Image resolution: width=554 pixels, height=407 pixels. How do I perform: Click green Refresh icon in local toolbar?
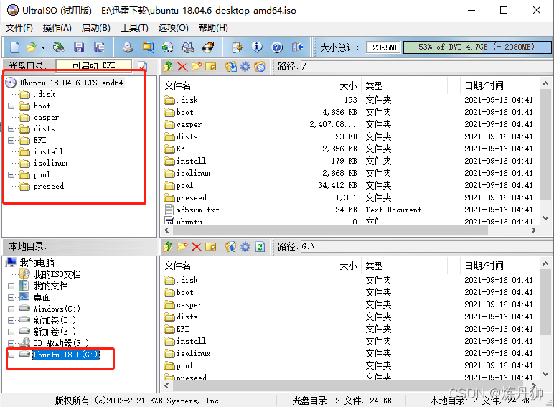(x=260, y=247)
